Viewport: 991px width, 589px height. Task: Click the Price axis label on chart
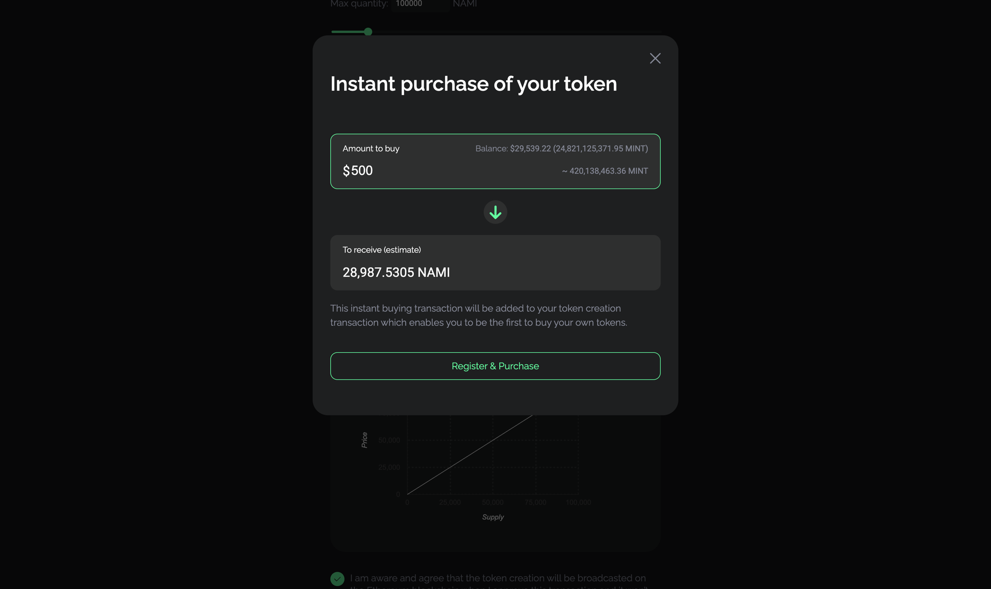click(x=364, y=440)
